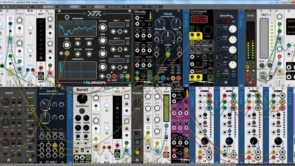
Task: Toggle the MOD 3 POST switch
Action: 128,60
